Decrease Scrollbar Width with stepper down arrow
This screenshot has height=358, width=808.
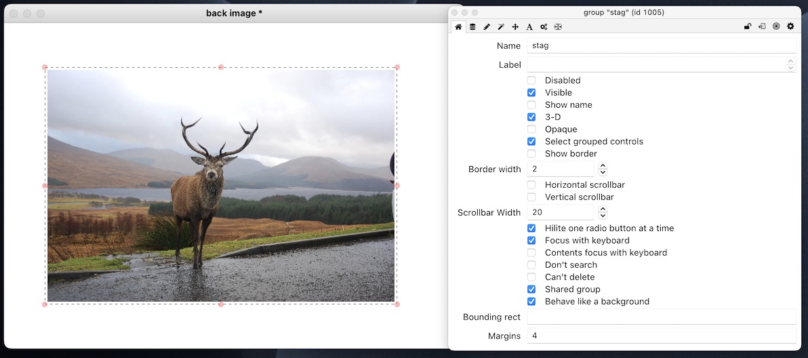603,216
